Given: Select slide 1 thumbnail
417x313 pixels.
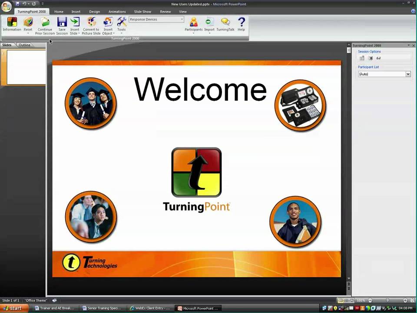Looking at the screenshot, I should click(x=26, y=67).
